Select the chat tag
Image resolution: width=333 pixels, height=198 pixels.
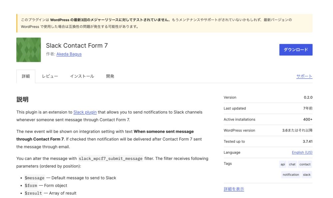click(x=292, y=164)
